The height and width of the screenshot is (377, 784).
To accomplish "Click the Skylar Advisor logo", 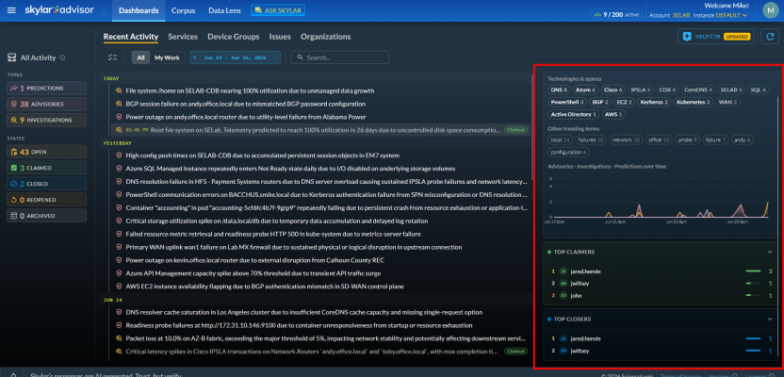I will click(59, 10).
